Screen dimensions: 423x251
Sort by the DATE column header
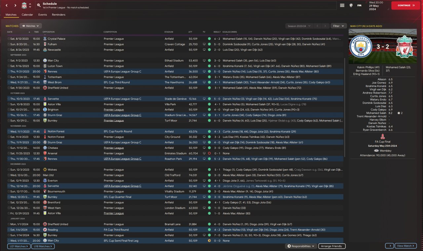click(10, 32)
